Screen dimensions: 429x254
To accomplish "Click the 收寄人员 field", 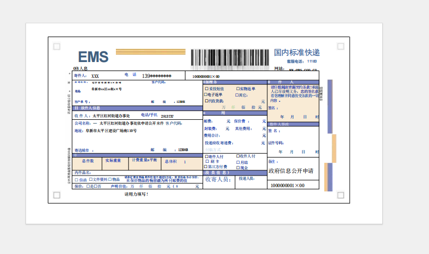I will click(x=219, y=182).
